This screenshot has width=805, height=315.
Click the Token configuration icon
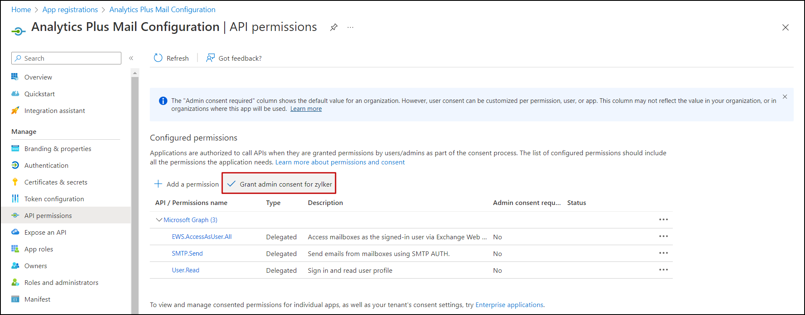[15, 199]
